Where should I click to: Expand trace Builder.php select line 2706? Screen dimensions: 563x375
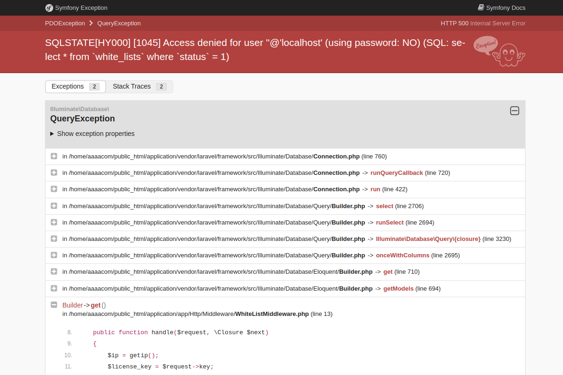[54, 206]
